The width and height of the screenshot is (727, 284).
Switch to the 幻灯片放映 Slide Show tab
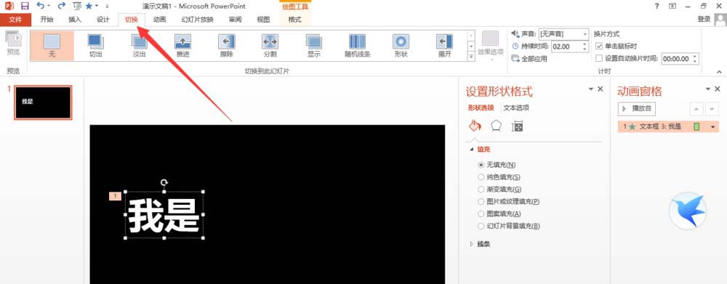click(198, 20)
